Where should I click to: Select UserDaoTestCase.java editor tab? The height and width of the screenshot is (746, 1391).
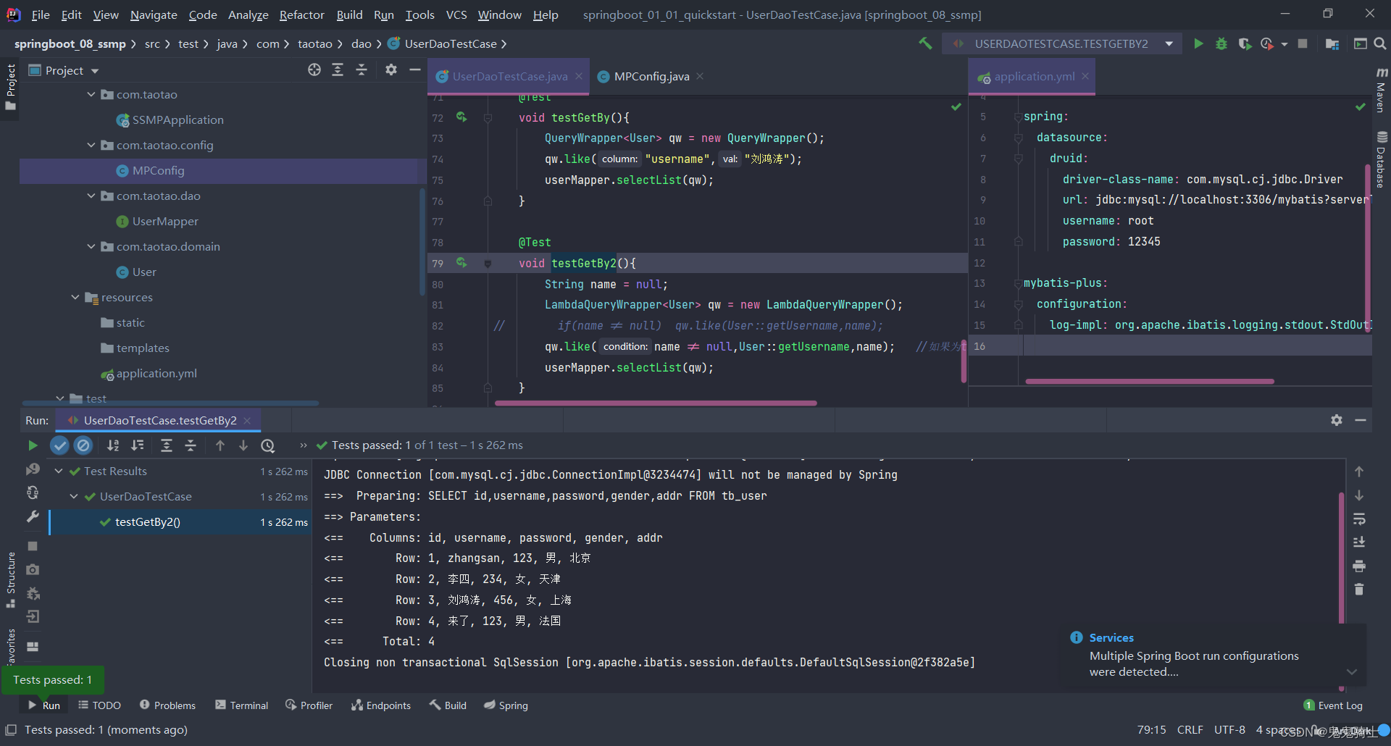pyautogui.click(x=510, y=76)
